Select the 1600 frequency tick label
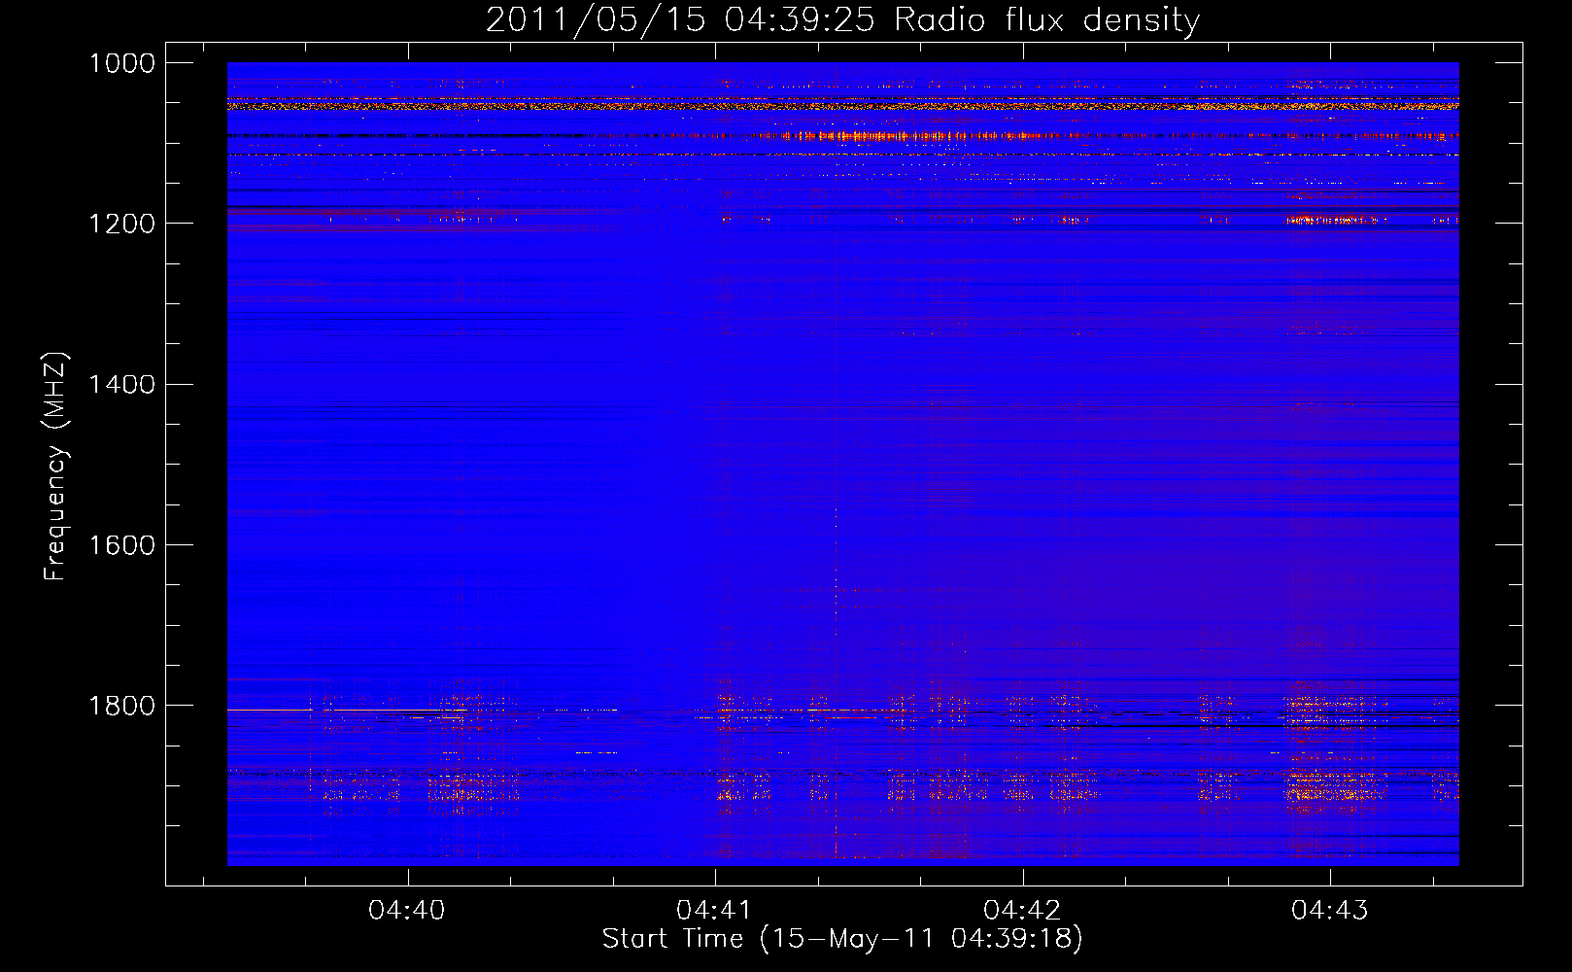1572x972 pixels. pyautogui.click(x=122, y=545)
